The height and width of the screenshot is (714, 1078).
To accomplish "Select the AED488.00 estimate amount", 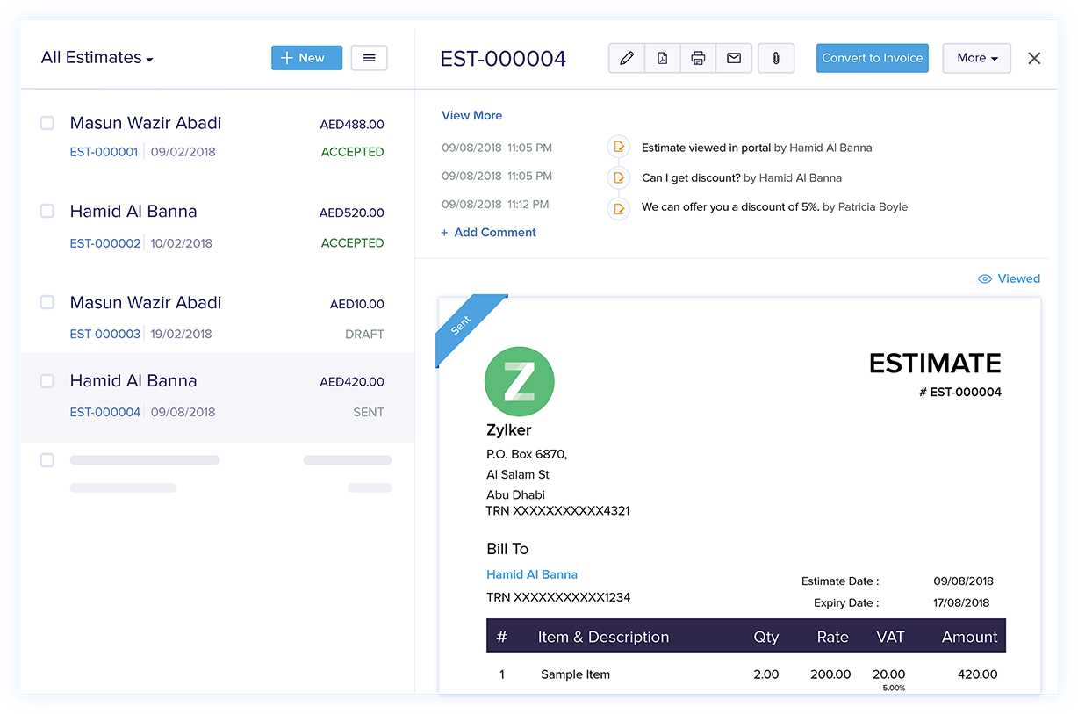I will pyautogui.click(x=352, y=125).
